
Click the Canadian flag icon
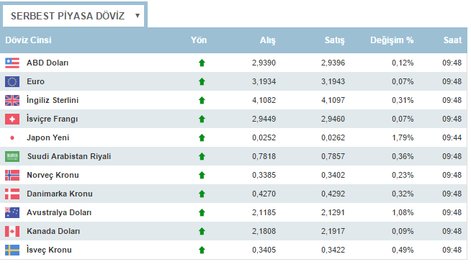(12, 231)
